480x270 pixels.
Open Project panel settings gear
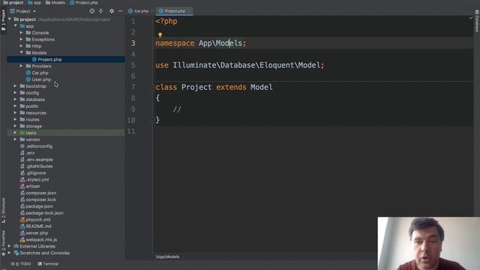click(112, 11)
